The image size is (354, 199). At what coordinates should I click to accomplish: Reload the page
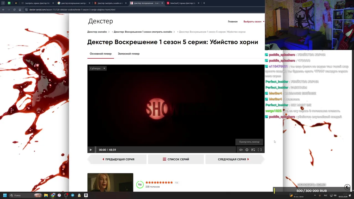pos(14,10)
